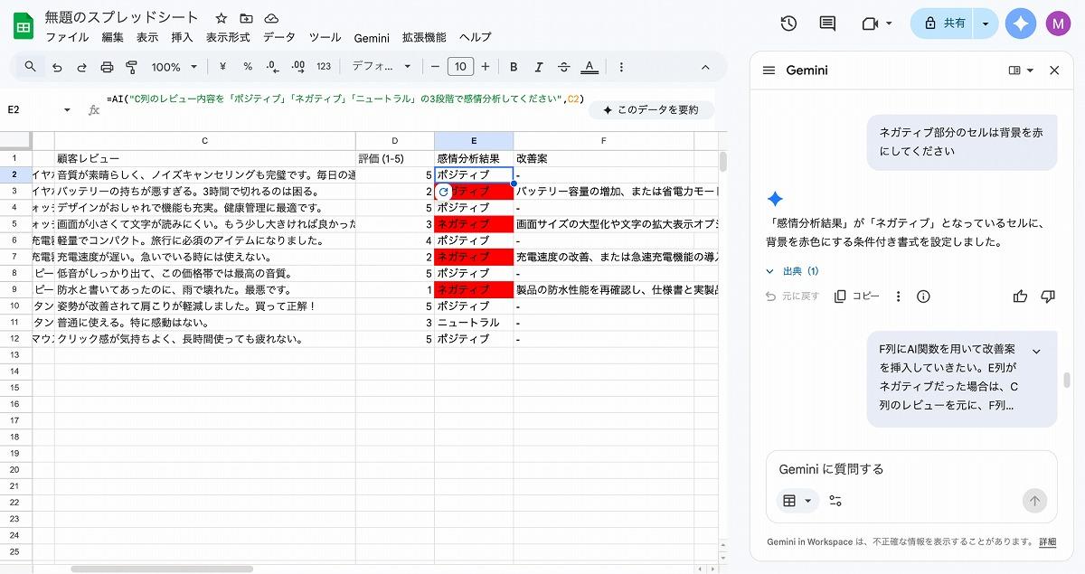The height and width of the screenshot is (574, 1085).
Task: Toggle italic formatting
Action: click(539, 67)
